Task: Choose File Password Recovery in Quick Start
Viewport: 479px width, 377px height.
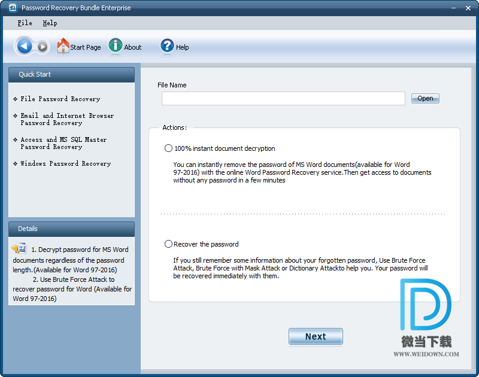Action: [60, 99]
